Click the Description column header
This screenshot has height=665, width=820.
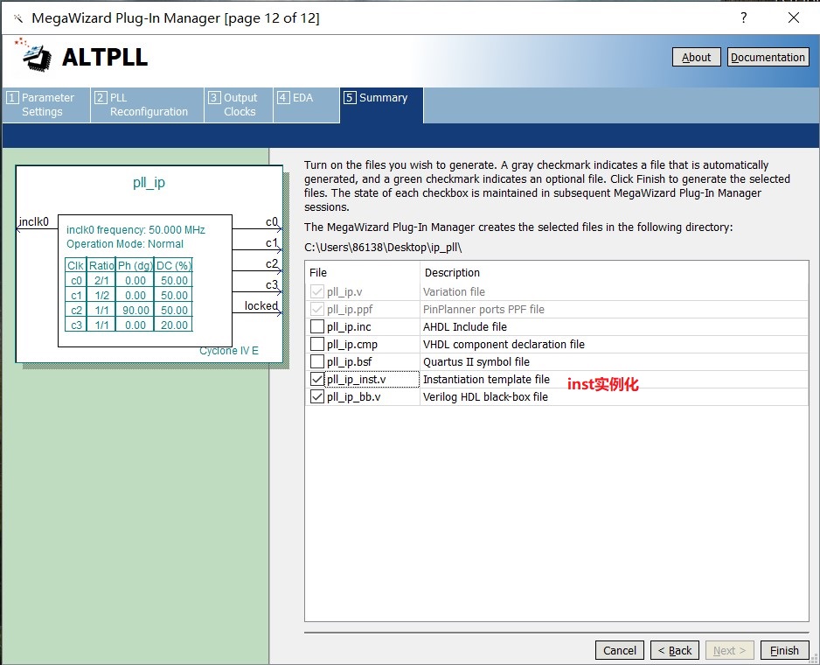pyautogui.click(x=452, y=272)
